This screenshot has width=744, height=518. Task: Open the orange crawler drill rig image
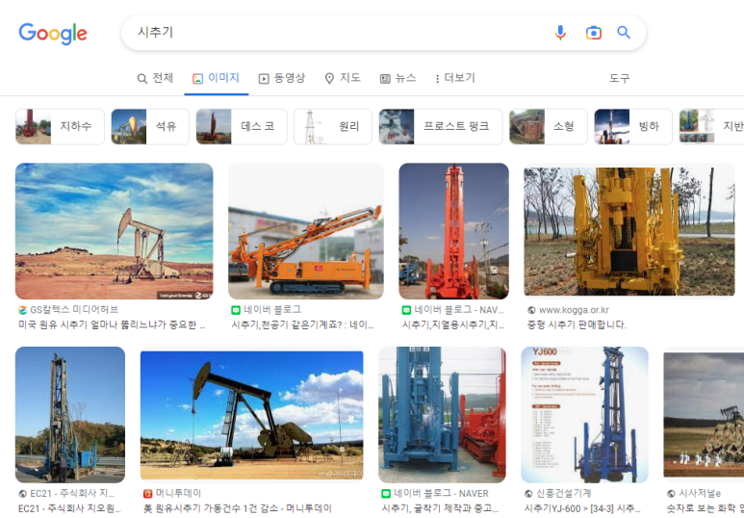(305, 231)
